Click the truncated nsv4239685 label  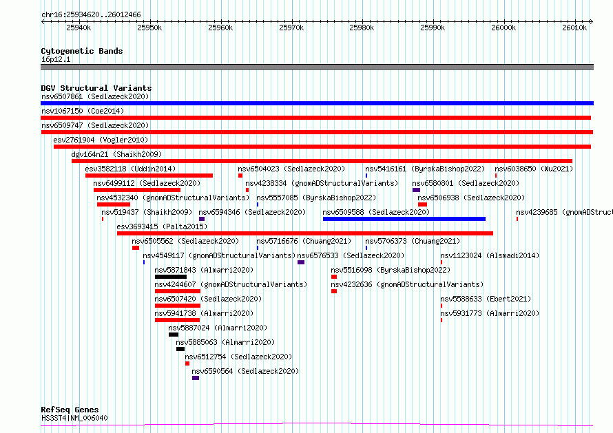(x=564, y=212)
